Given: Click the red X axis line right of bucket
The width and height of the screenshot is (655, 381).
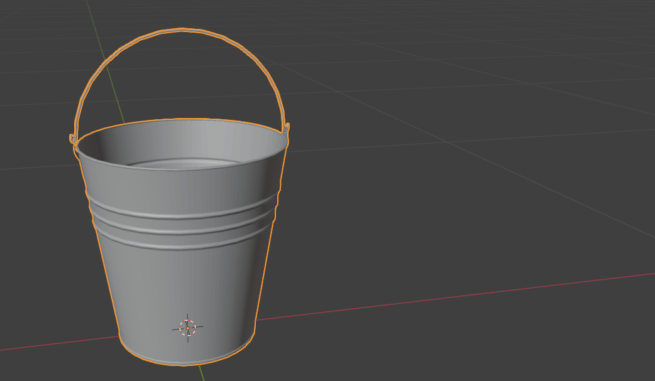Looking at the screenshot, I should tap(440, 299).
